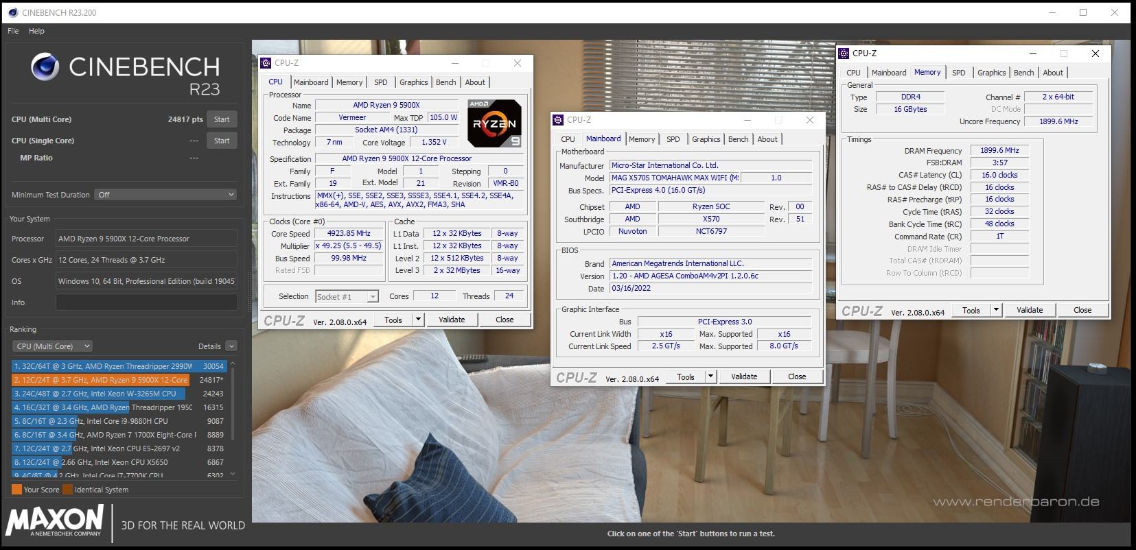Switch to SPD tab in first CPU-Z window
Screen dimensions: 1136x550
coord(381,82)
